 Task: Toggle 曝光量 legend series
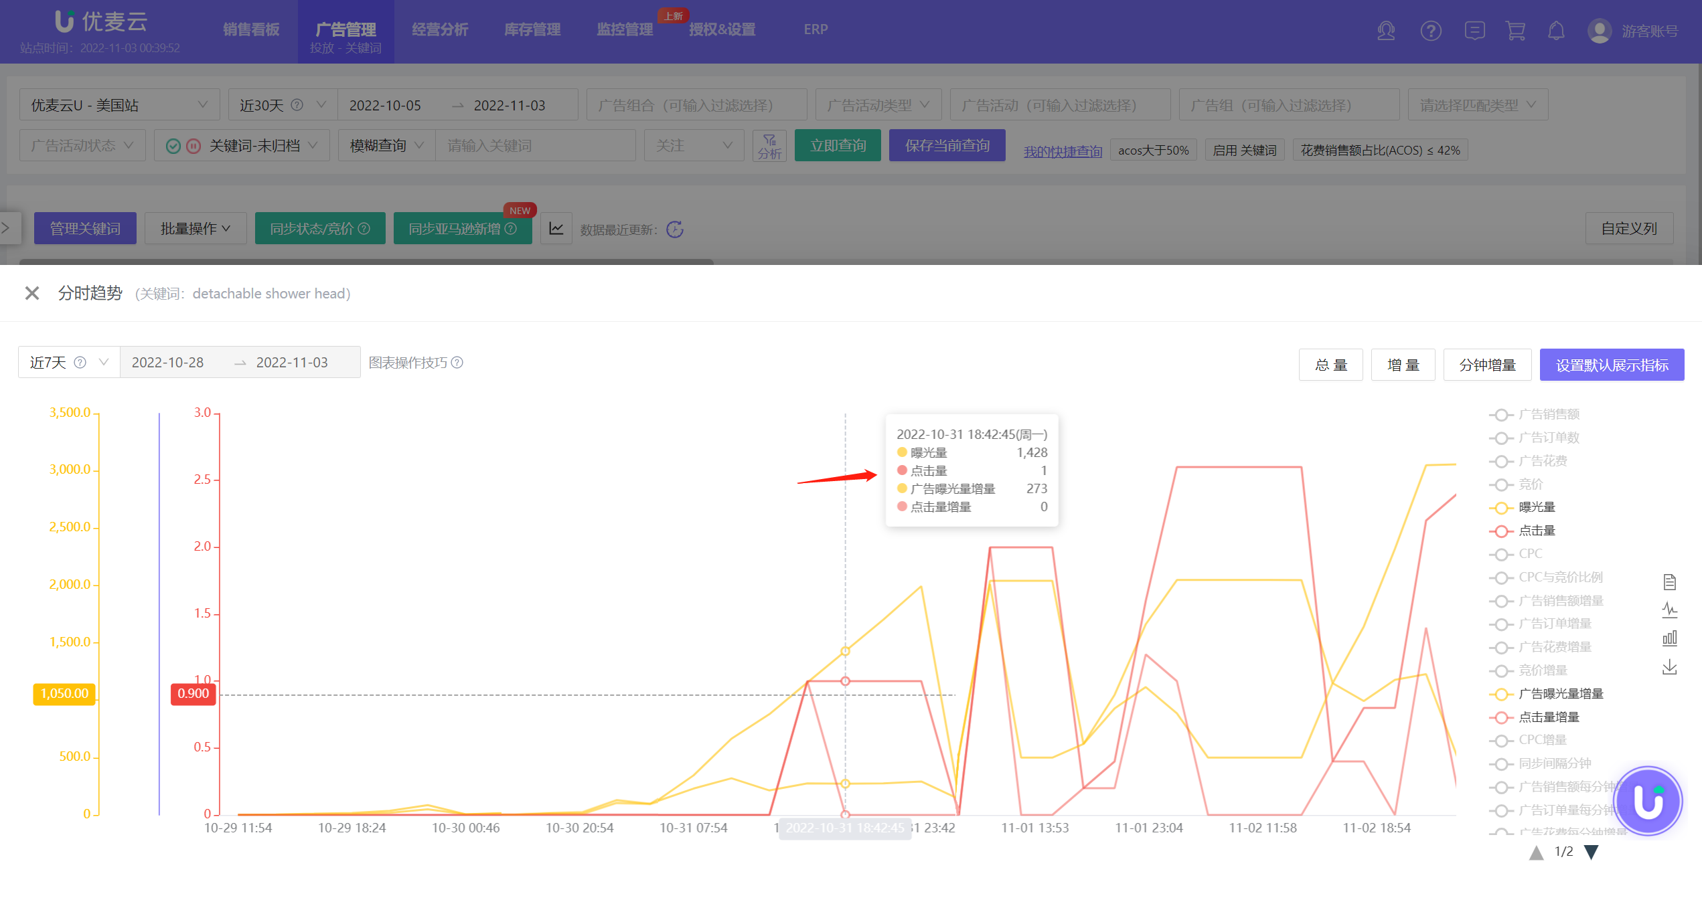point(1522,508)
